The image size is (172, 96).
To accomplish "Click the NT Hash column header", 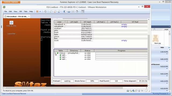I will pos(87,22).
